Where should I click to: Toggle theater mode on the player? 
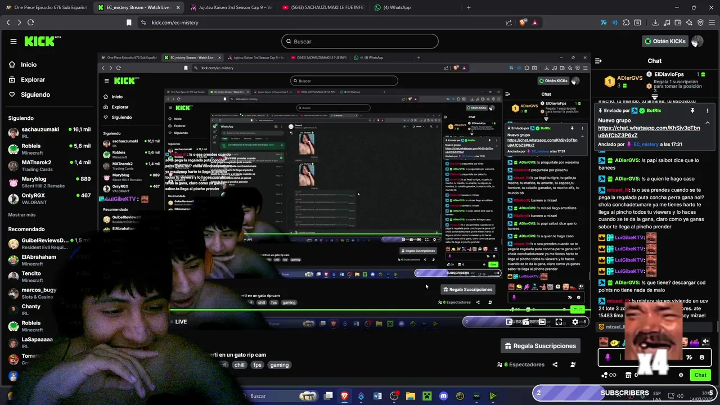coord(542,322)
